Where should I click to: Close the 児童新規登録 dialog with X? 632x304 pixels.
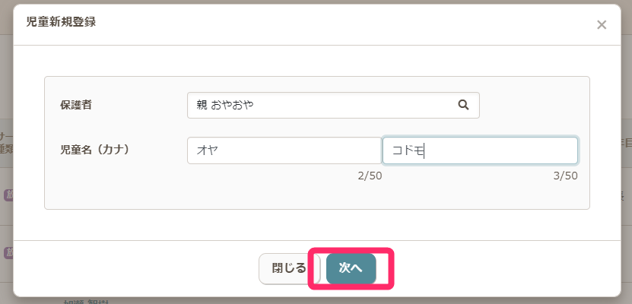(x=602, y=25)
